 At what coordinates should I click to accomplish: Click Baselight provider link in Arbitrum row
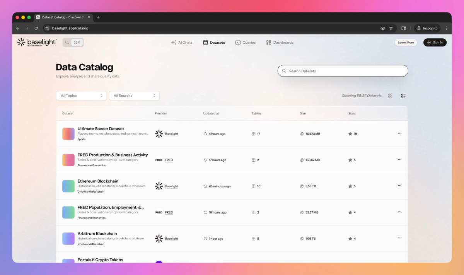click(x=172, y=239)
